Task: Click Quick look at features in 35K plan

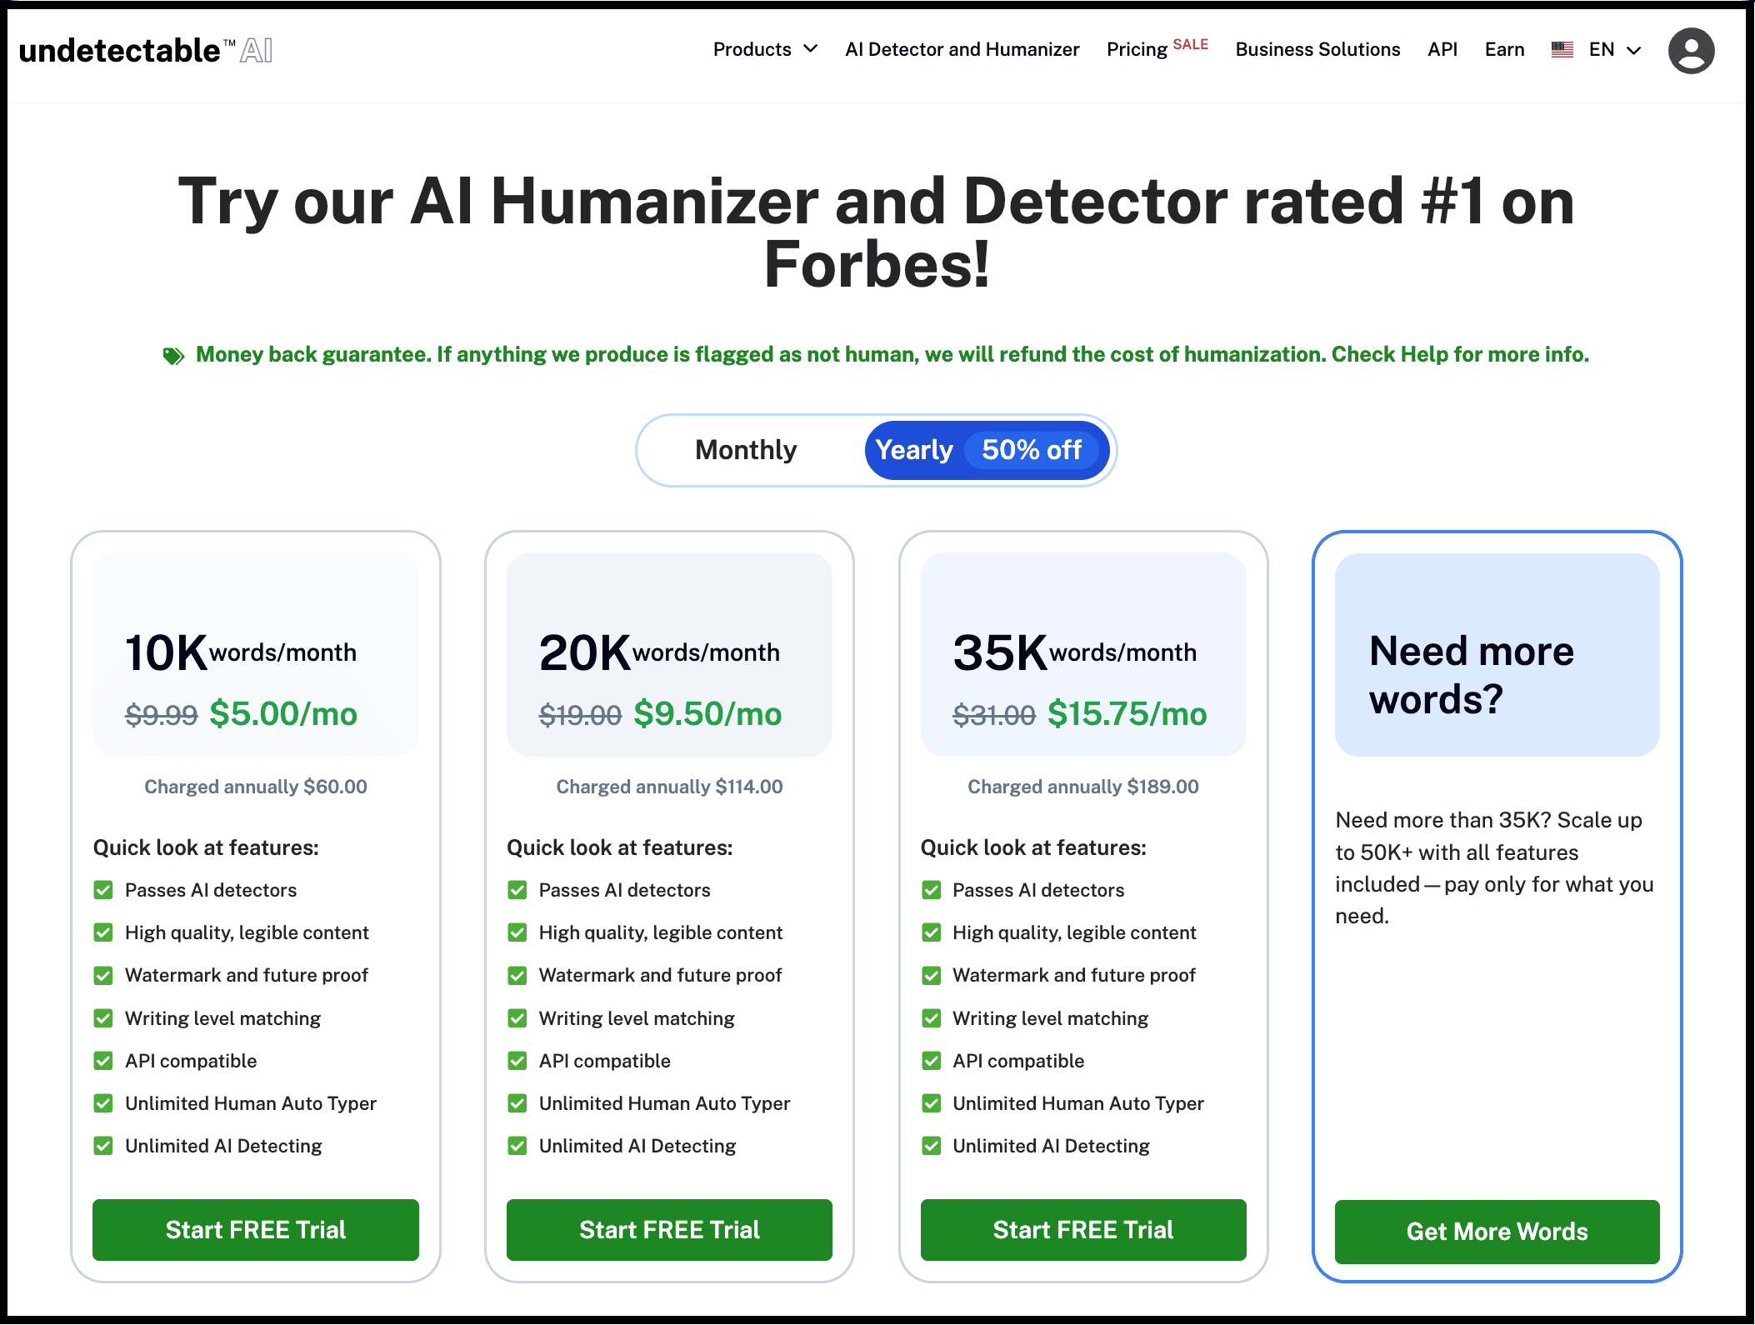Action: pyautogui.click(x=1033, y=848)
